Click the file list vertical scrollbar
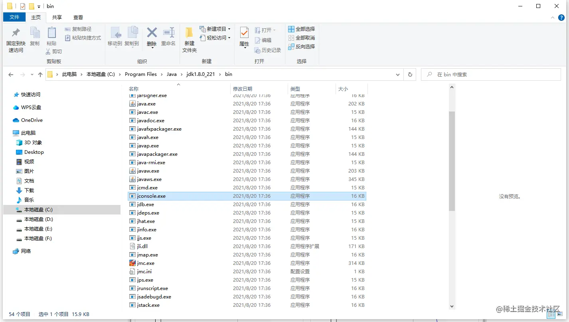Screen dimensions: 569x322 pyautogui.click(x=452, y=161)
